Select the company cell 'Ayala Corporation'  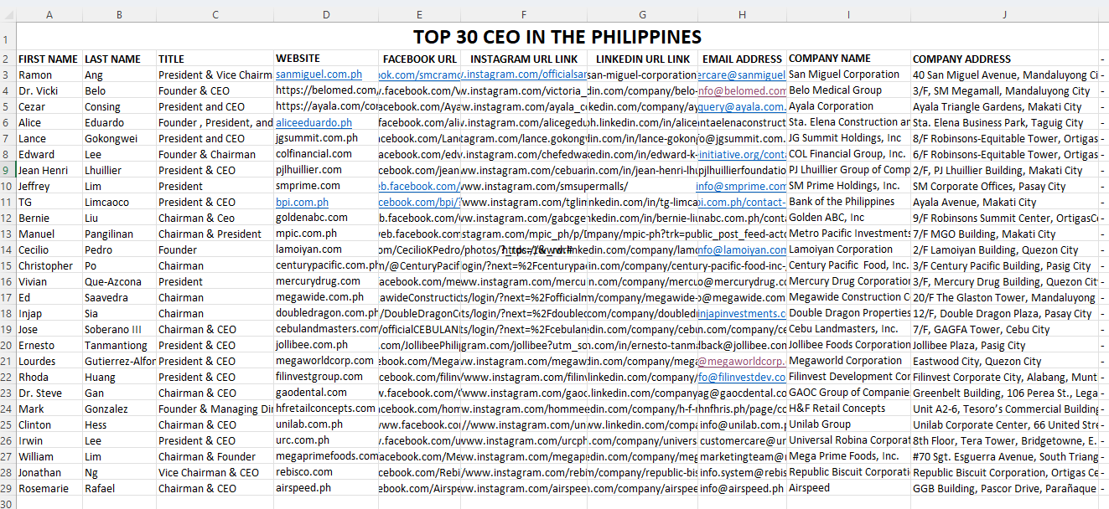click(848, 106)
